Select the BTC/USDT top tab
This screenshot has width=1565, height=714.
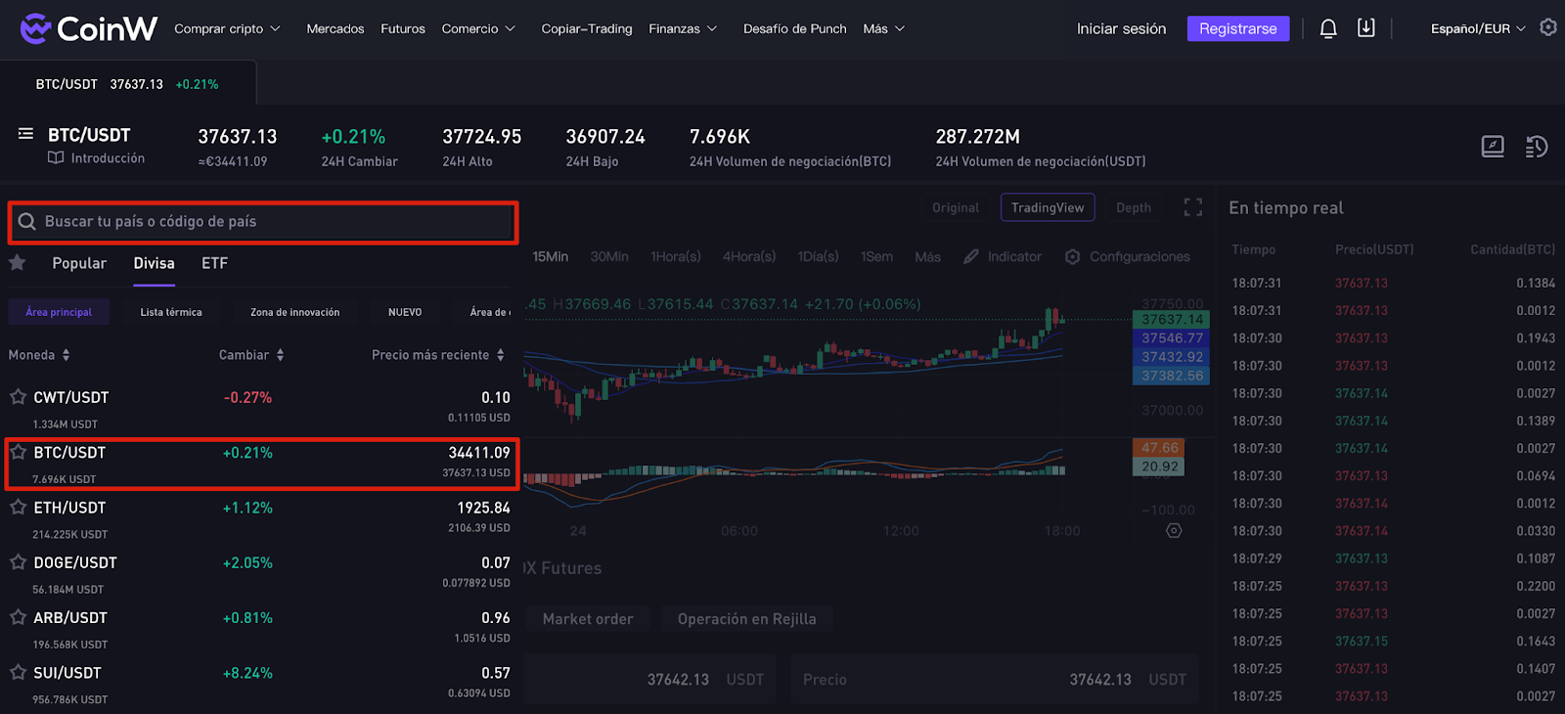(x=127, y=84)
